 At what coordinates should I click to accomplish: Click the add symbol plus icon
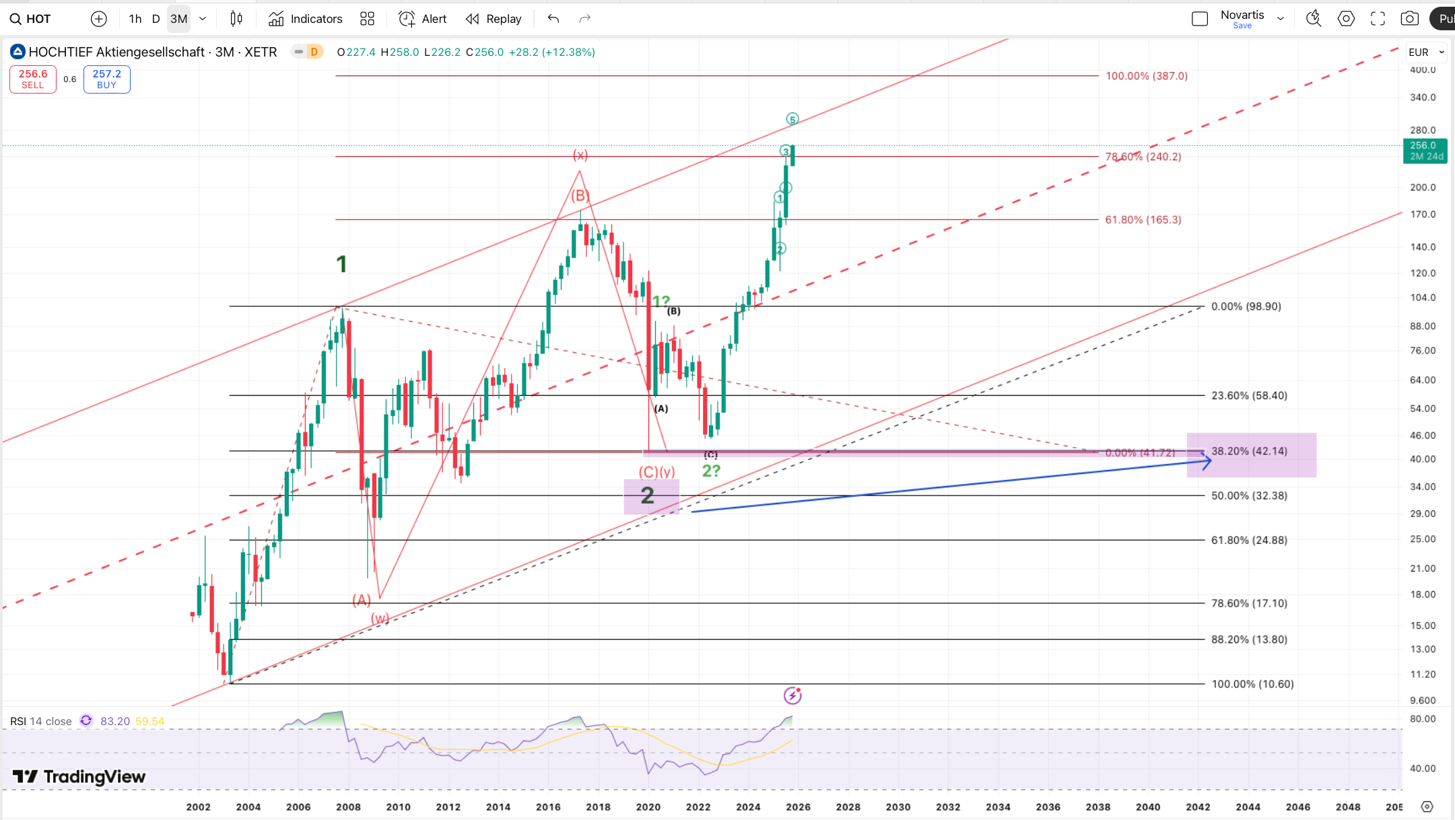pyautogui.click(x=99, y=19)
